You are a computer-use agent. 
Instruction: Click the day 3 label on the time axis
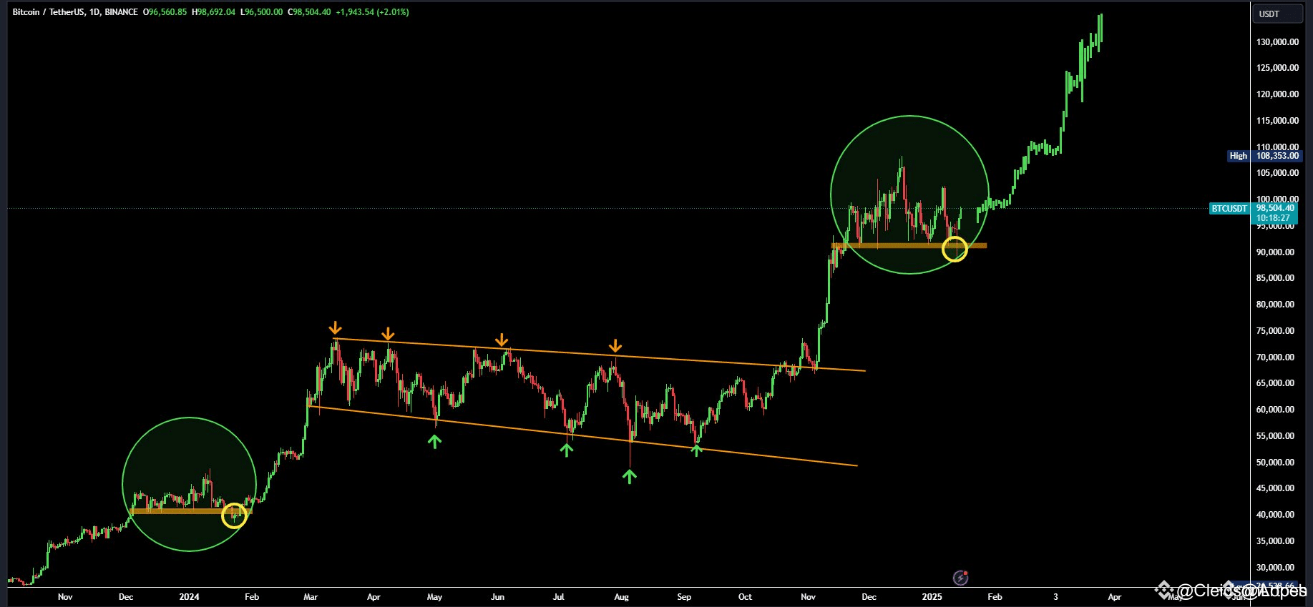[1055, 597]
